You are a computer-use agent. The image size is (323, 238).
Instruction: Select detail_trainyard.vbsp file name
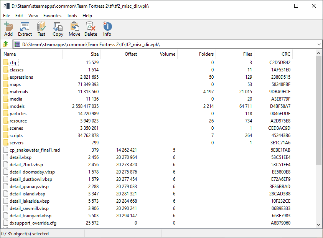30,216
